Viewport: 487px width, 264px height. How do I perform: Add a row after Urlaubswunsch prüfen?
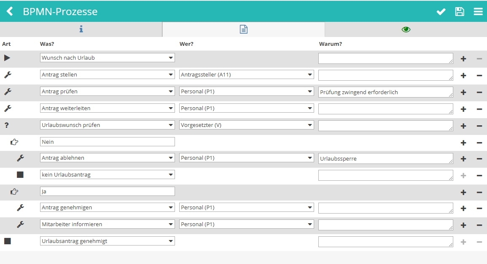pos(463,126)
